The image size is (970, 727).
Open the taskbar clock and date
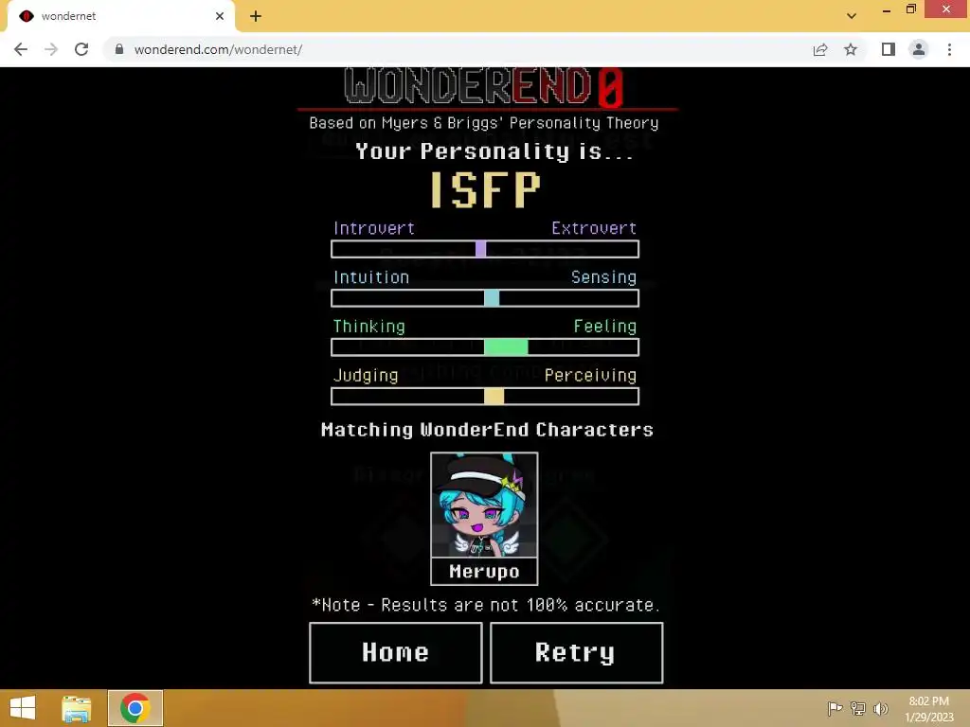pyautogui.click(x=929, y=709)
